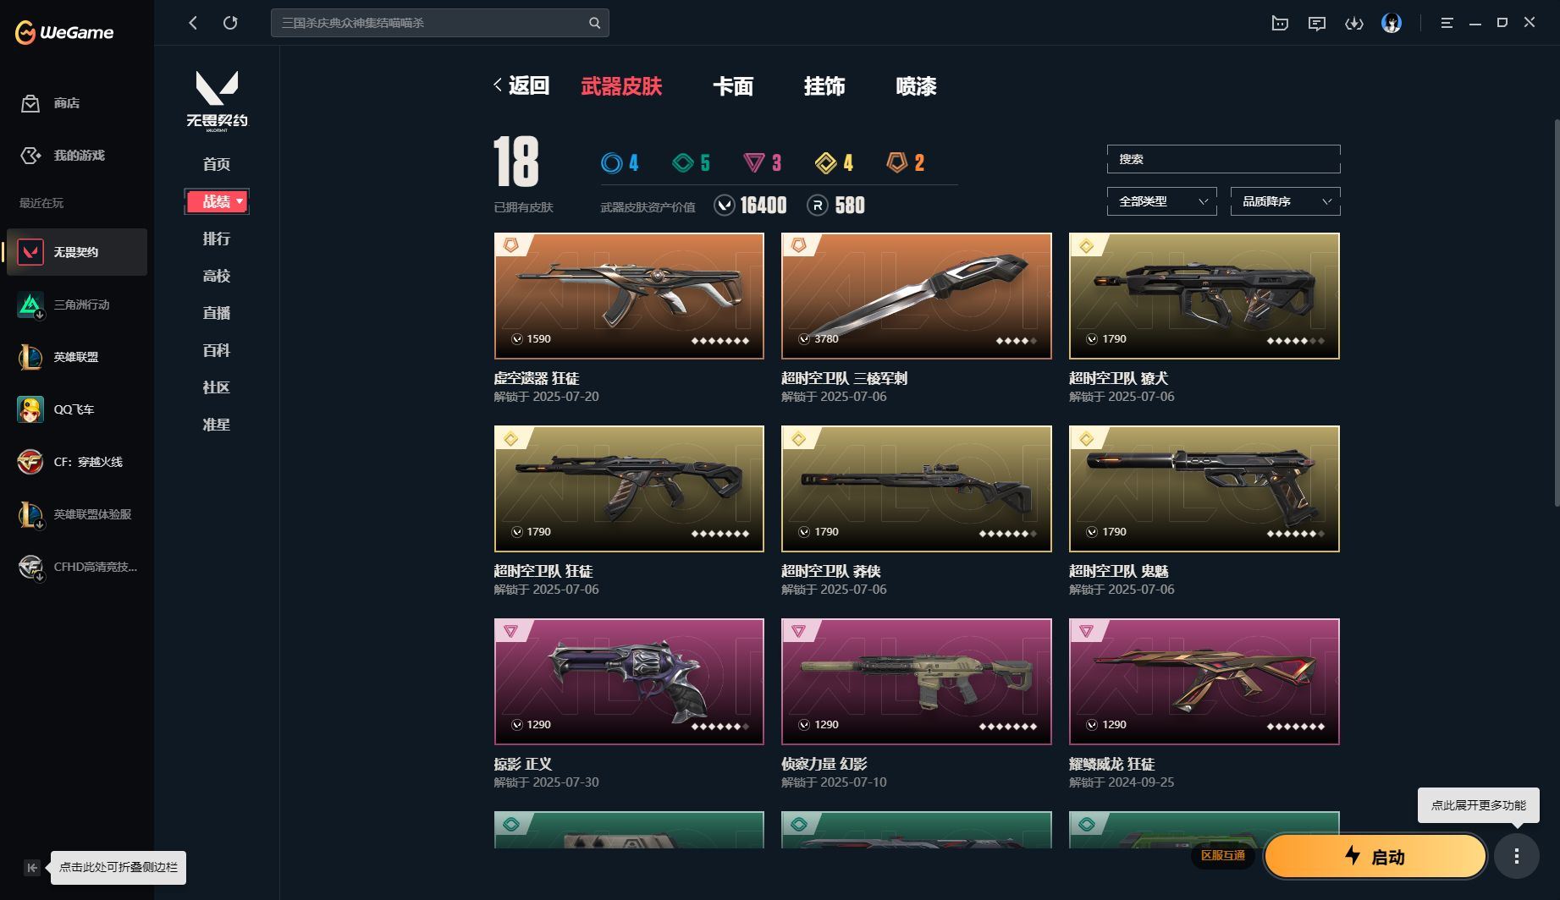Screen dimensions: 1560x900
Task: Click the 搜索 skin search field
Action: click(x=1223, y=159)
